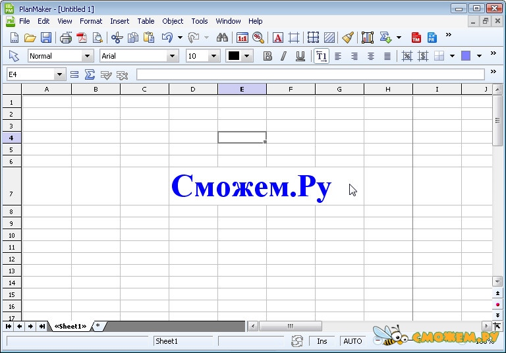Open the View menu
The height and width of the screenshot is (353, 506).
tap(65, 21)
